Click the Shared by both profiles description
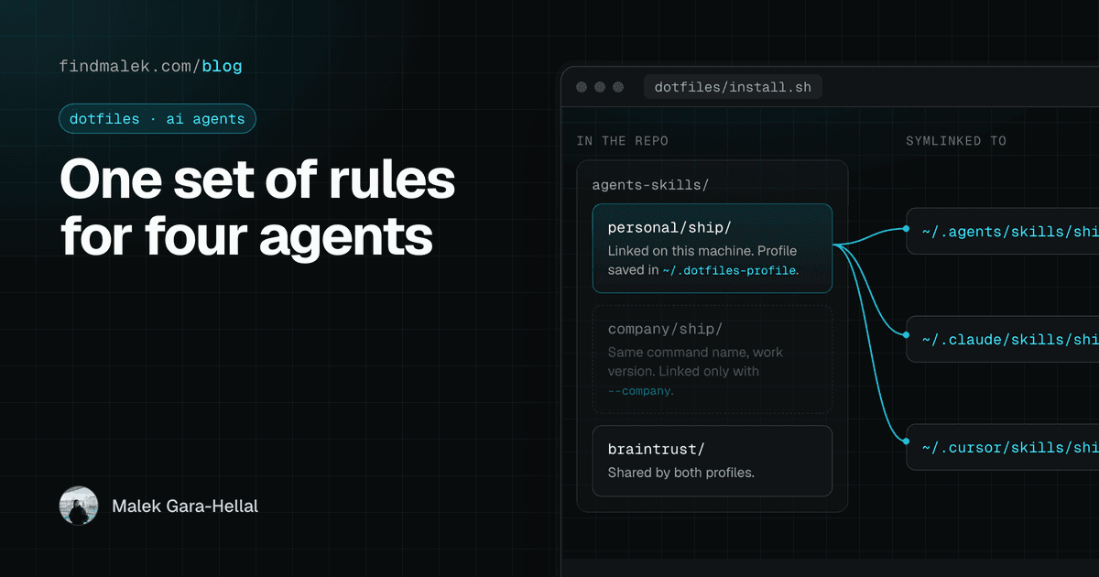Image resolution: width=1099 pixels, height=577 pixels. click(681, 474)
